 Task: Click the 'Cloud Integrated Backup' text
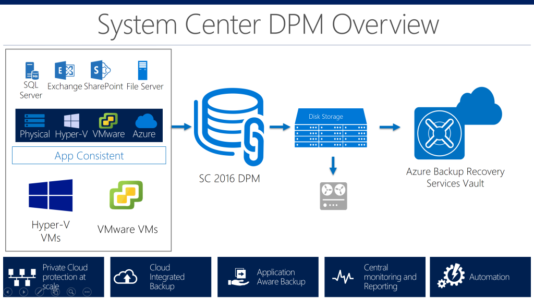pyautogui.click(x=167, y=277)
